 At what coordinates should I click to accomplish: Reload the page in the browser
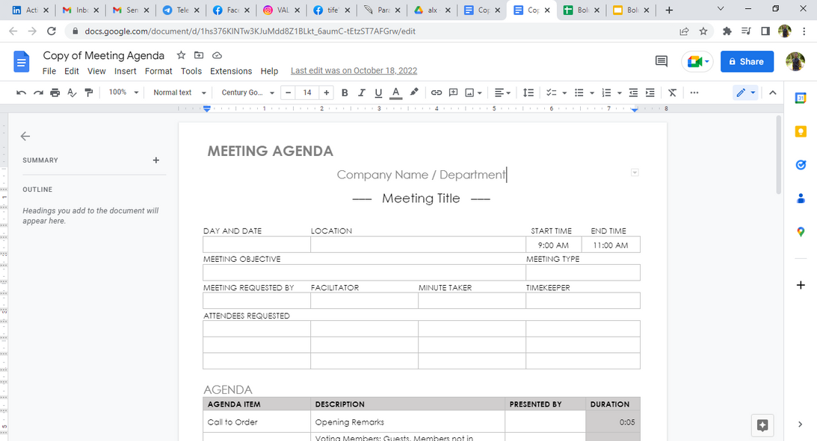pyautogui.click(x=51, y=31)
